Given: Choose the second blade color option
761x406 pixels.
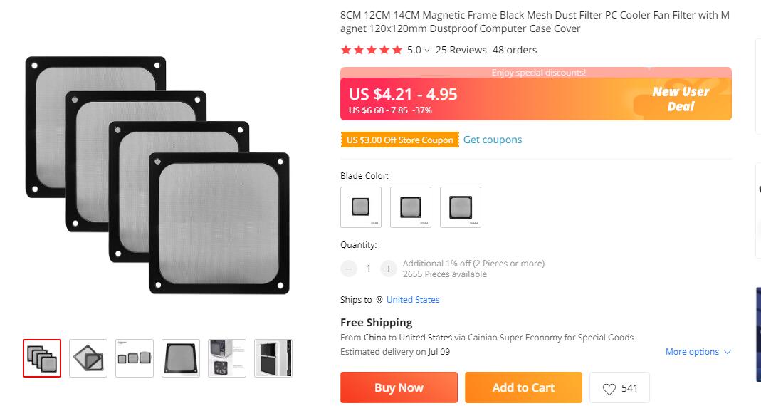Looking at the screenshot, I should 411,207.
